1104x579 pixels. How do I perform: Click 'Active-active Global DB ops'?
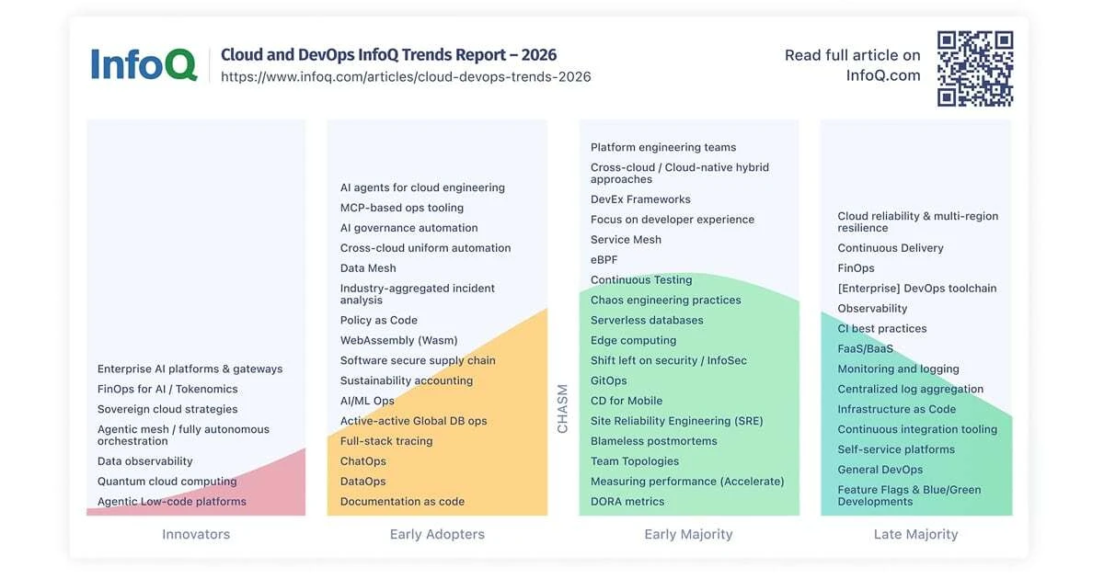[x=414, y=421]
